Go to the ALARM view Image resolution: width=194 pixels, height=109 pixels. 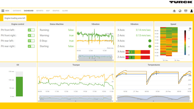coord(65,11)
